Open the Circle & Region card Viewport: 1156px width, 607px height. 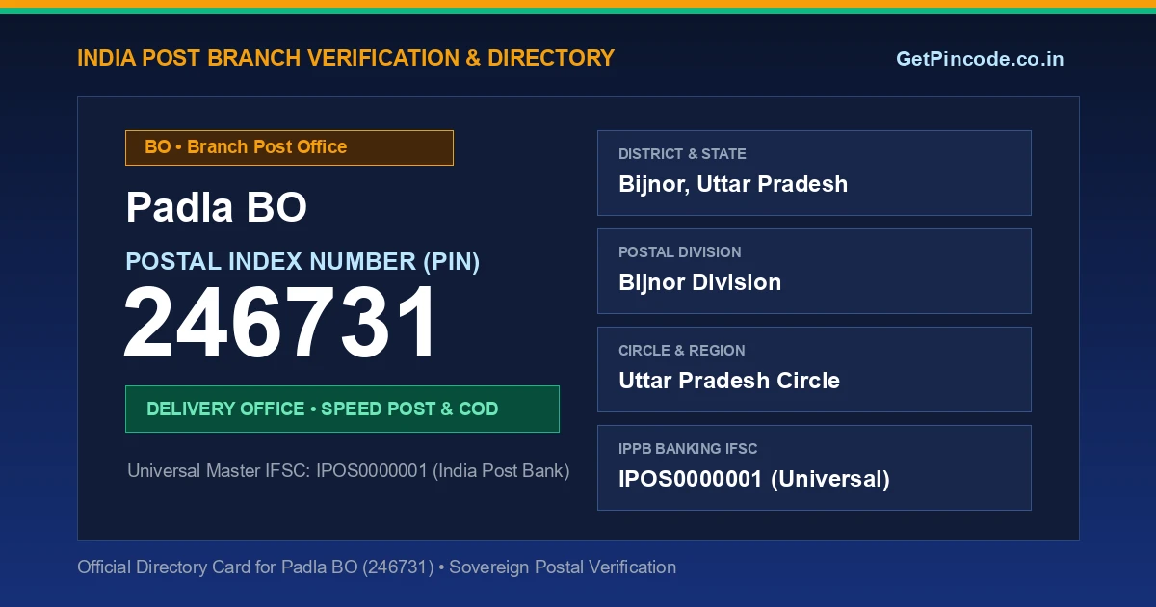(814, 369)
